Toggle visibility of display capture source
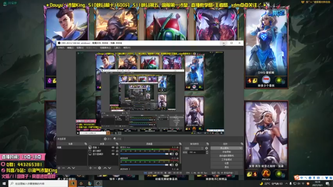 [113, 154]
